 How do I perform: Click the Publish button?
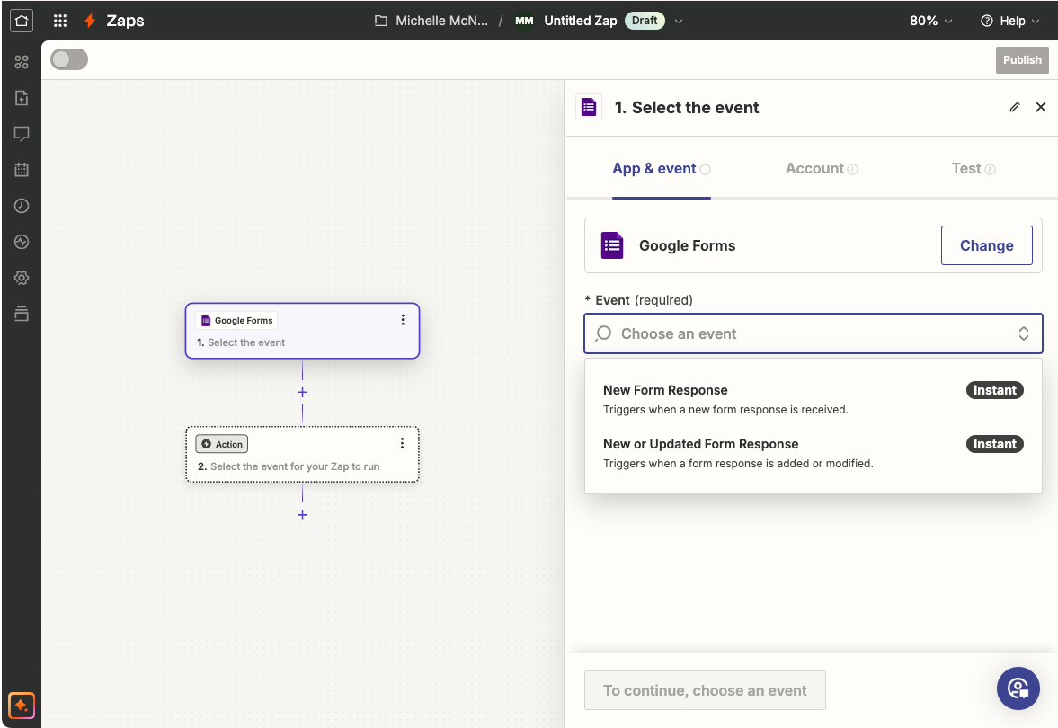coord(1022,60)
